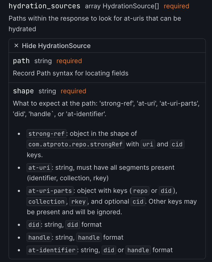Click the hydration_sources property name
Viewport: 212px width, 262px height.
44,6
